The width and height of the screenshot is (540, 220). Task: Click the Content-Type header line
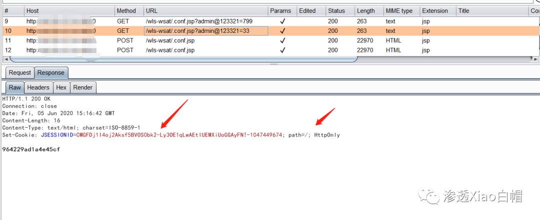[x=71, y=128]
